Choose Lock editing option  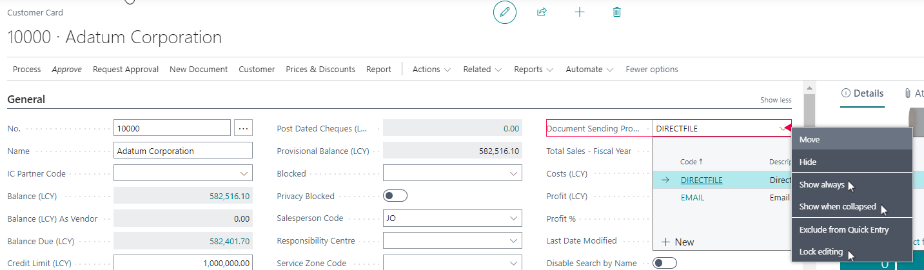852,251
